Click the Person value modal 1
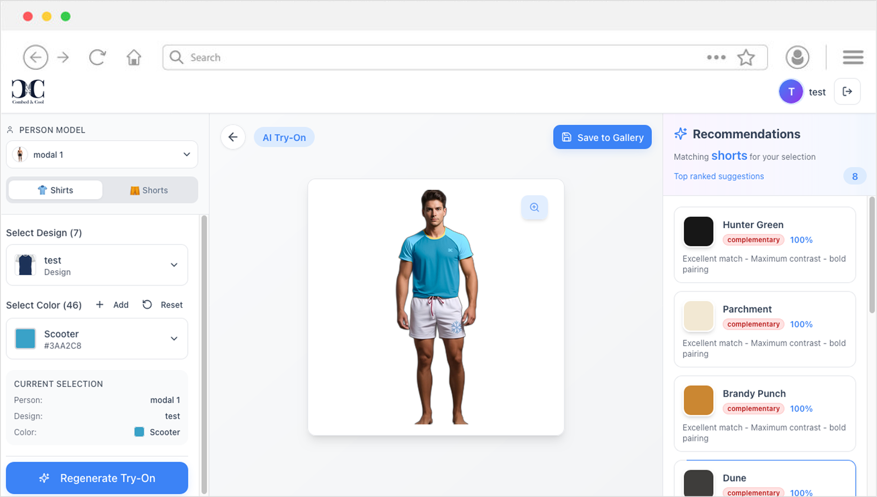This screenshot has height=497, width=877. (165, 400)
